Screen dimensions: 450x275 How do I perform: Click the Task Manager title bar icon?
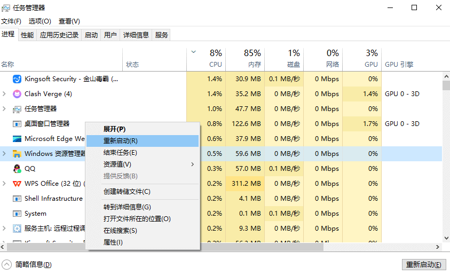(x=5, y=8)
